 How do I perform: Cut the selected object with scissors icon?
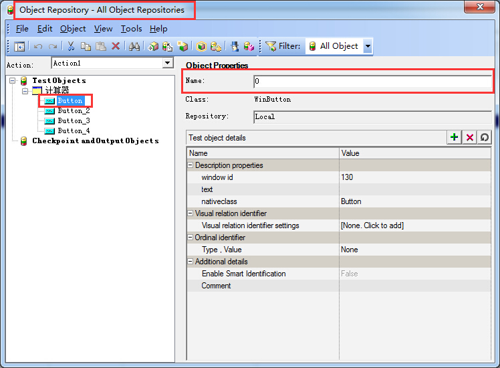click(x=71, y=46)
